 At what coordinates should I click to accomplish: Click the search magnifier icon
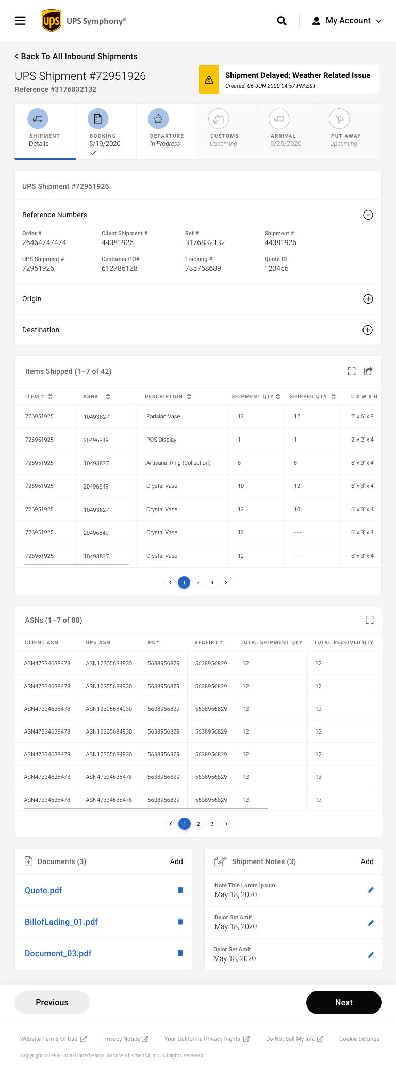pyautogui.click(x=282, y=21)
